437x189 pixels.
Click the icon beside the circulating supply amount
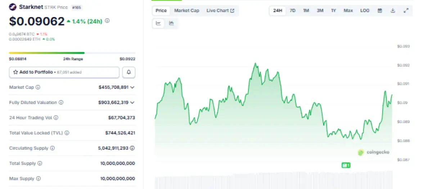point(132,148)
